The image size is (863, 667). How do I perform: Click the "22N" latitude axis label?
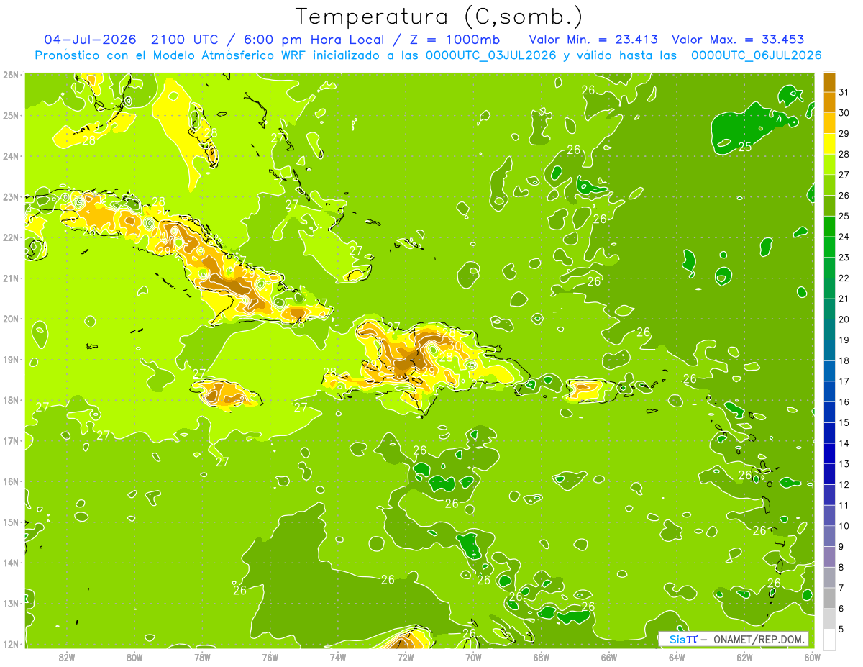(11, 237)
